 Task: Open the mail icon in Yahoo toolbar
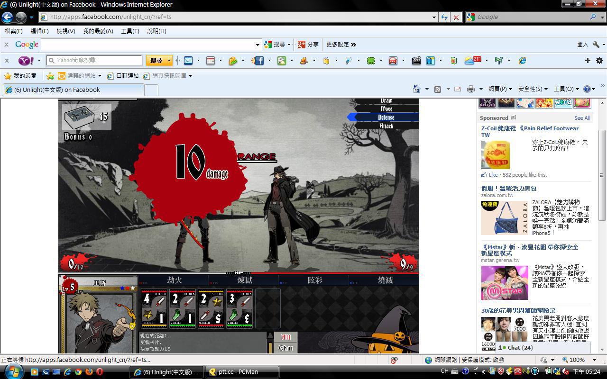[x=188, y=61]
